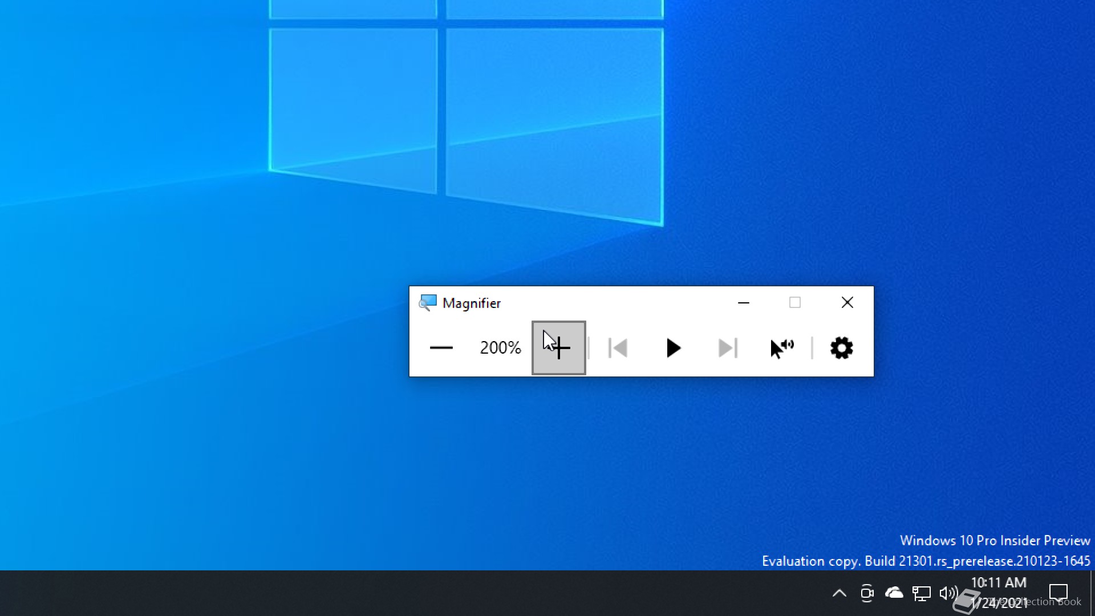Go to previous sentence in Magnifier reading
The width and height of the screenshot is (1095, 616).
pyautogui.click(x=618, y=347)
